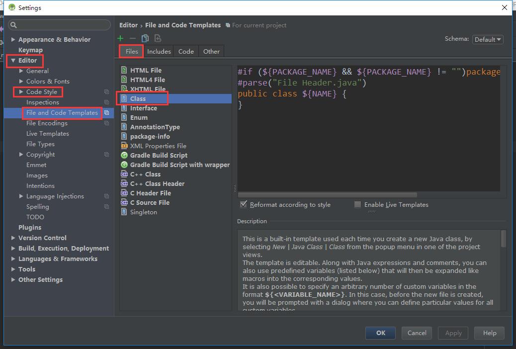Select the Gradle Build Script template icon
This screenshot has width=516, height=349.
[124, 155]
